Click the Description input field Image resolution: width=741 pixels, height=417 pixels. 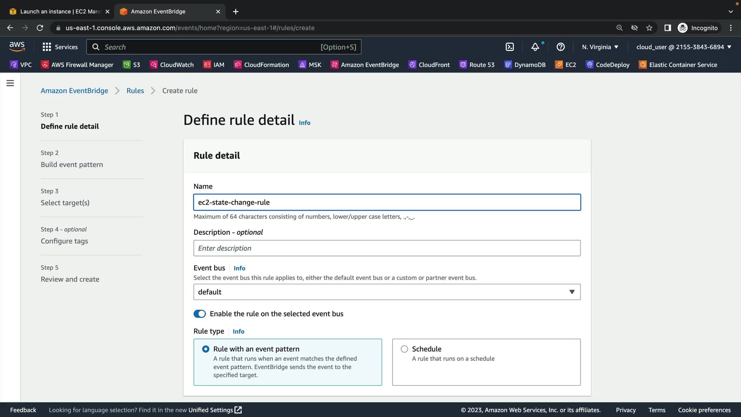(387, 248)
